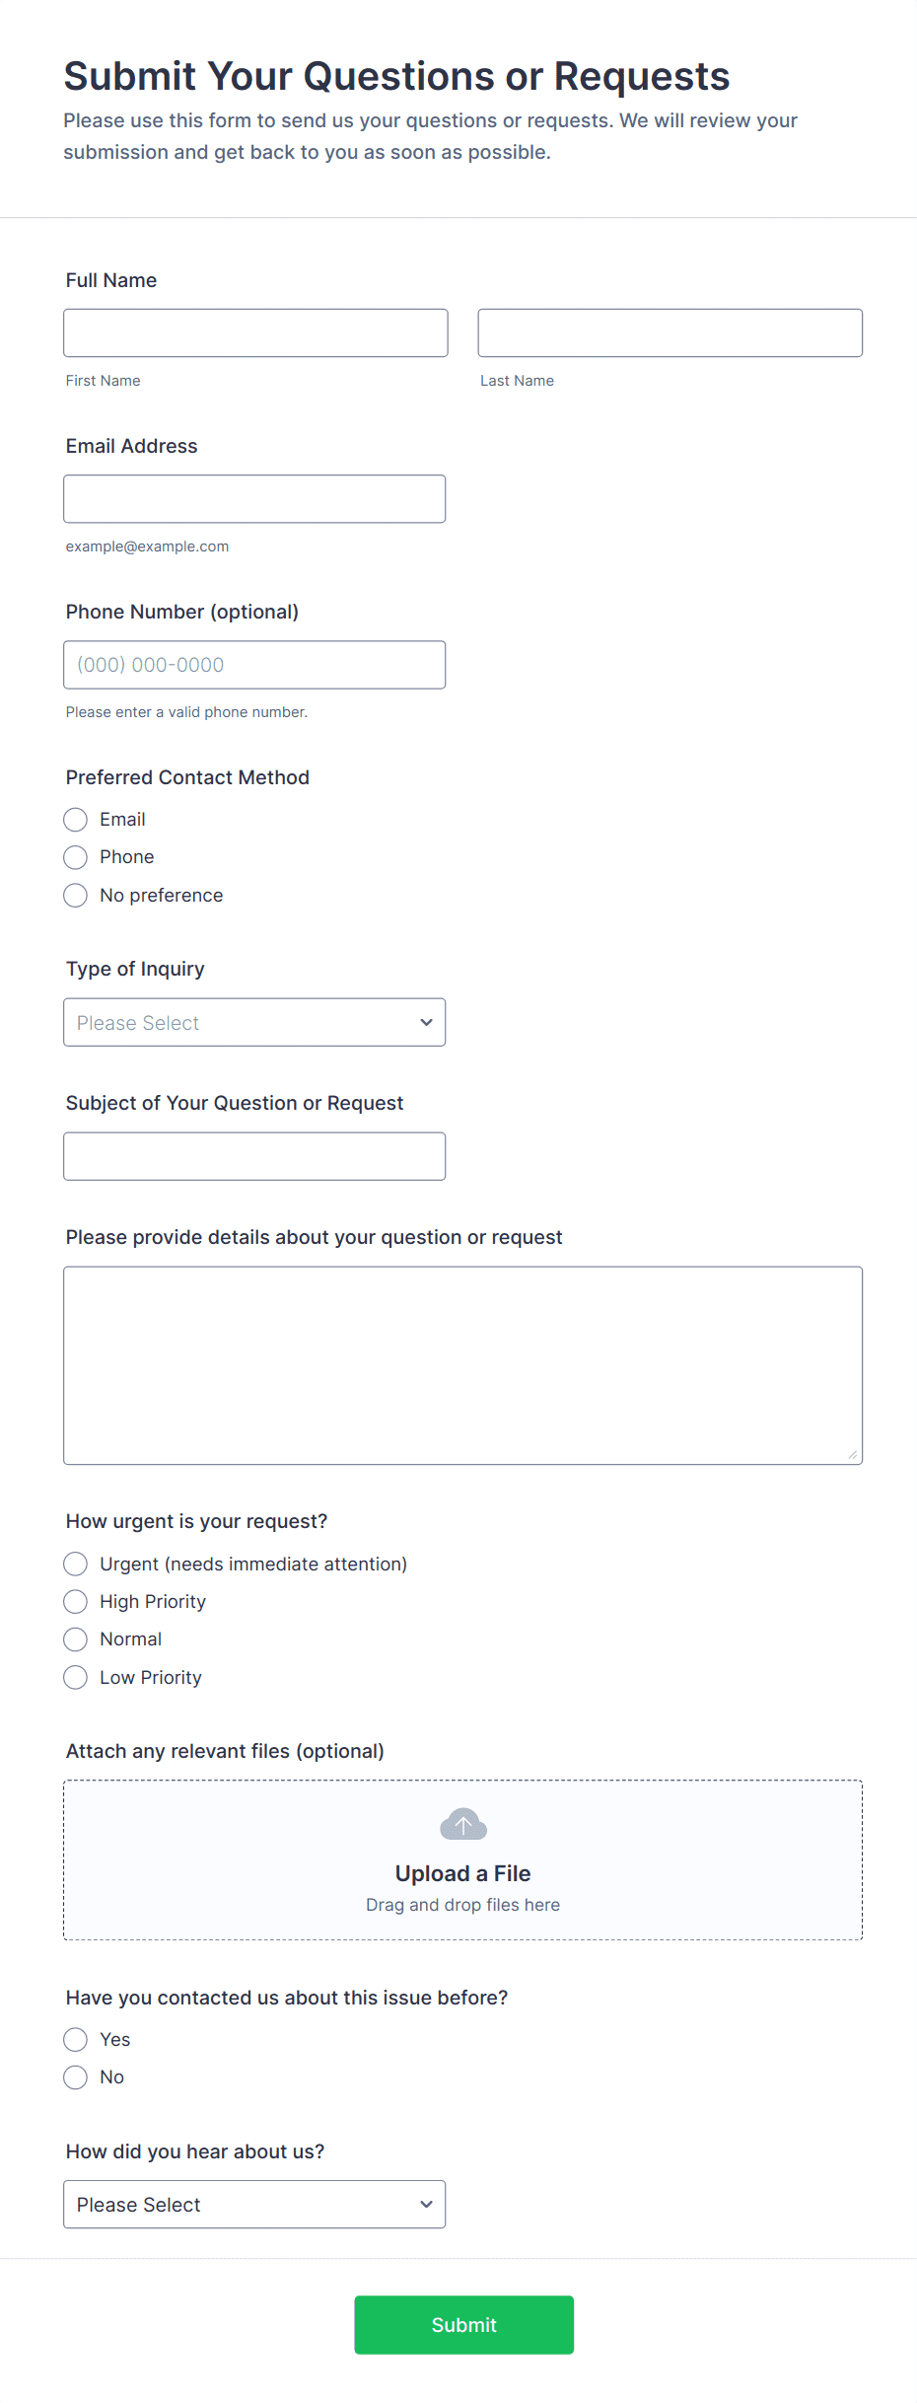
Task: Select Low Priority urgency option
Action: point(76,1678)
